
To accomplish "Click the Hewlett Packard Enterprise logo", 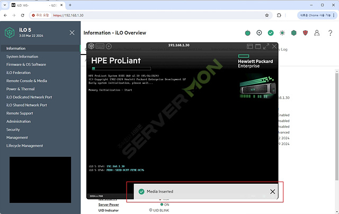I will point(255,61).
